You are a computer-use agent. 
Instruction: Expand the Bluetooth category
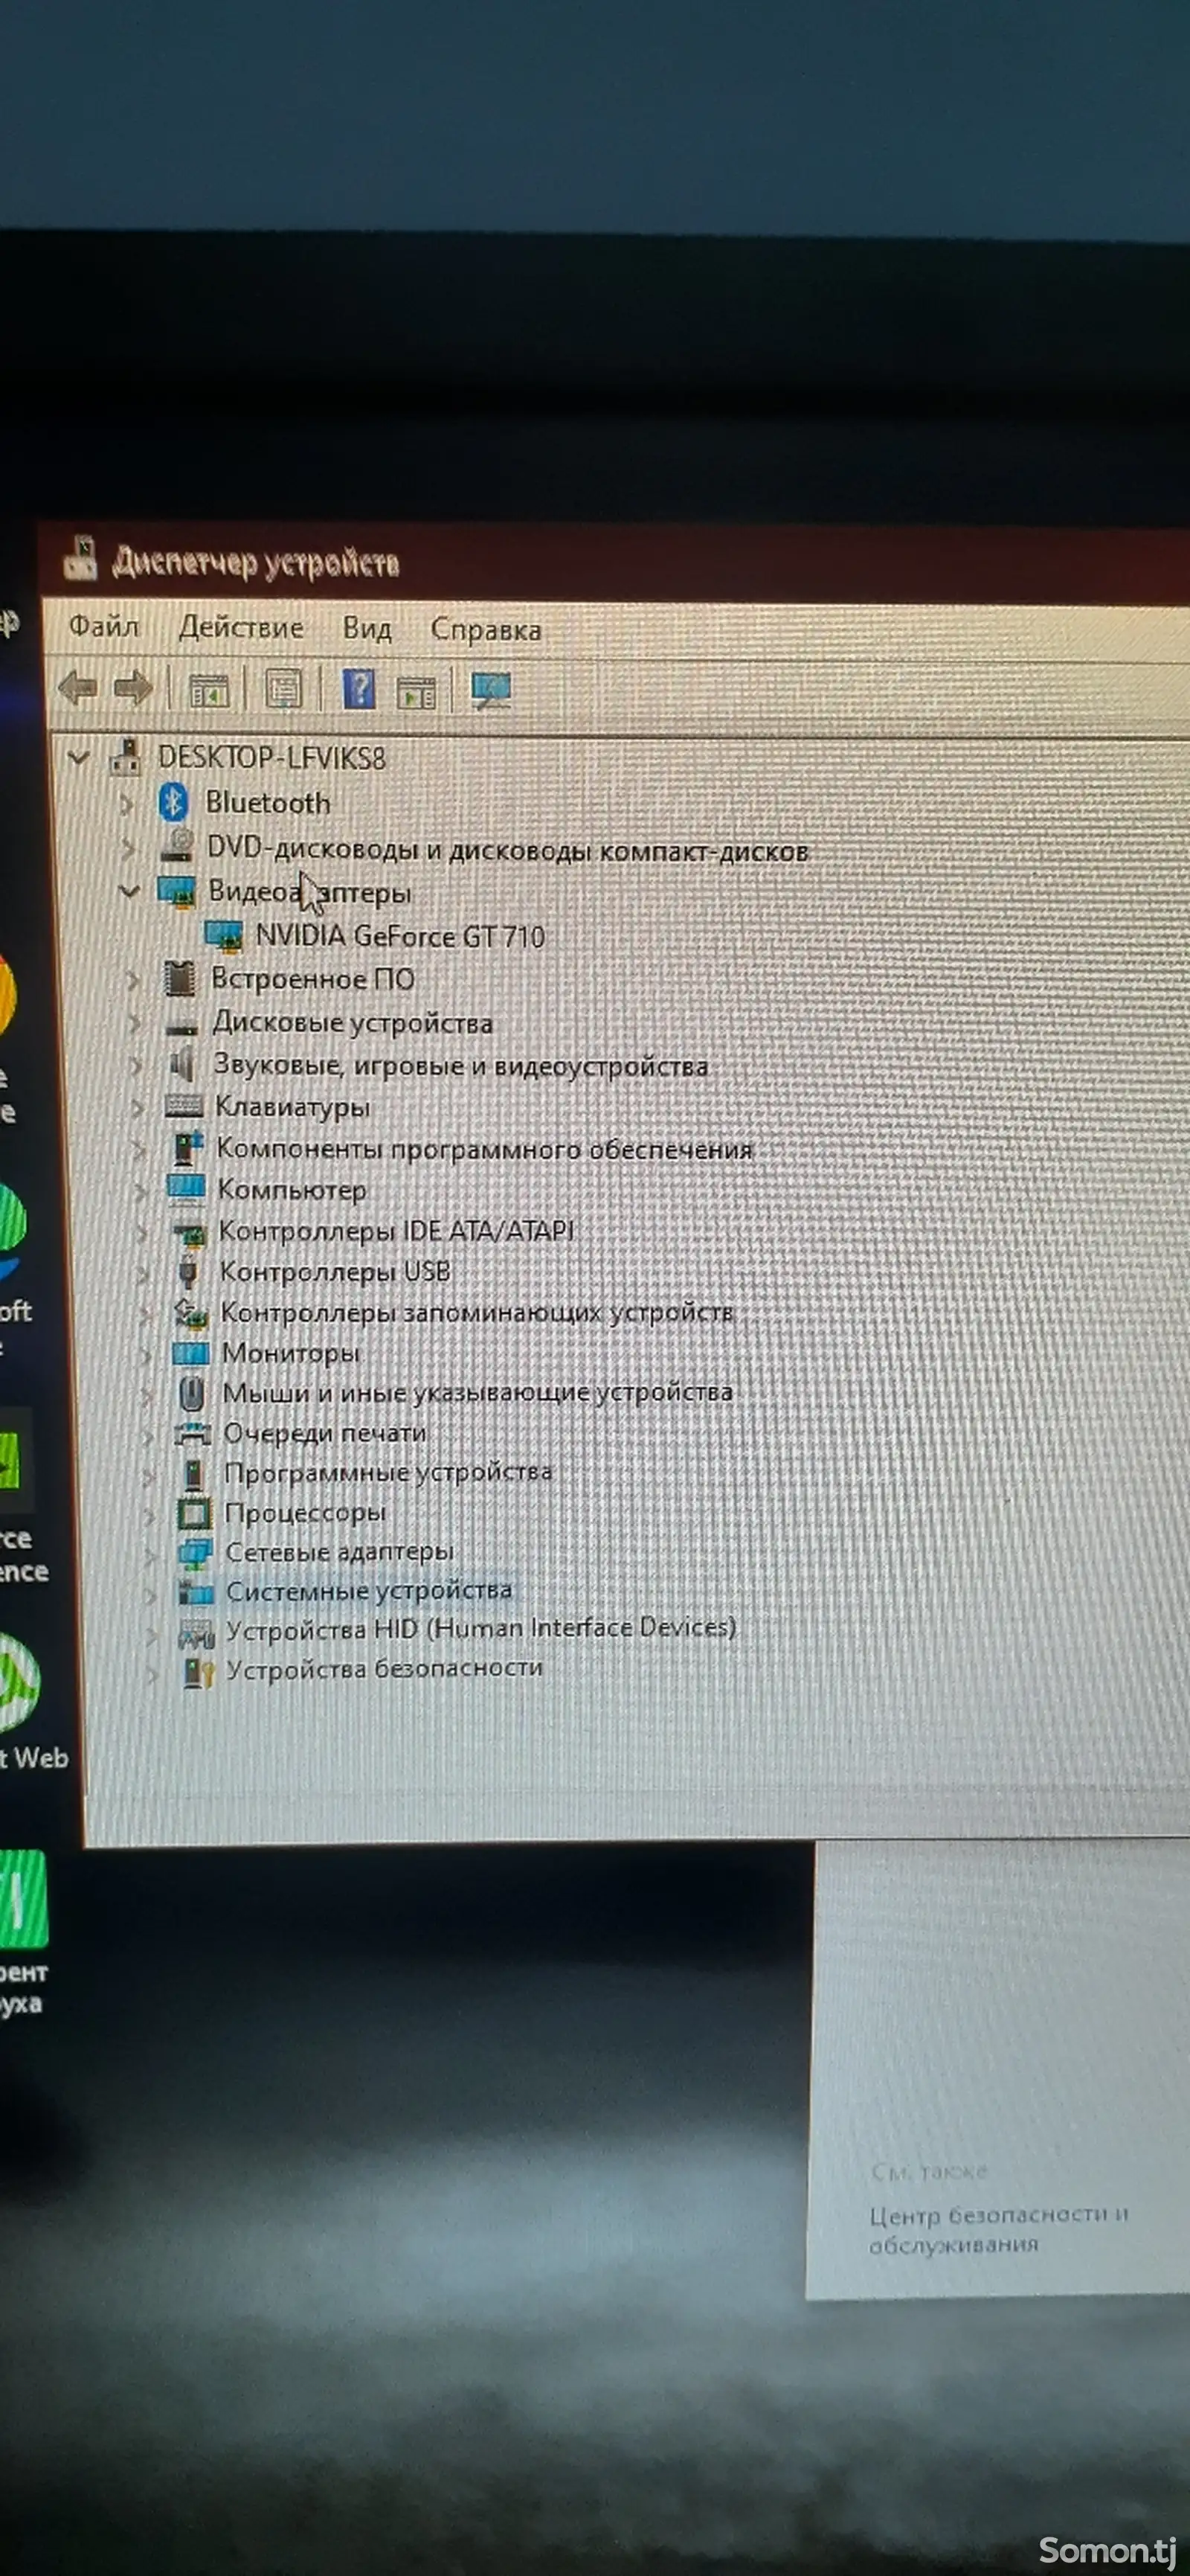[x=126, y=803]
